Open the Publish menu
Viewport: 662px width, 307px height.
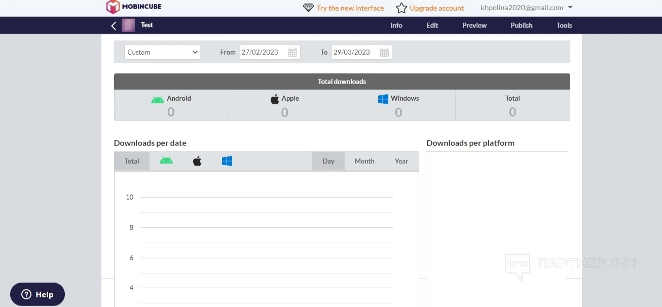tap(521, 25)
